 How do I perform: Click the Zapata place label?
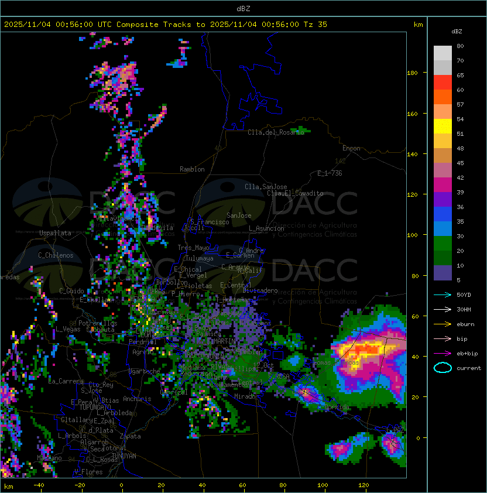pos(130,436)
